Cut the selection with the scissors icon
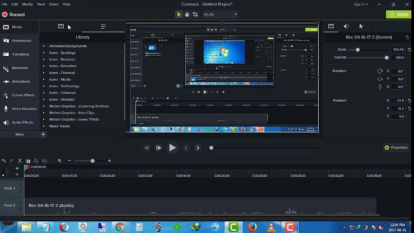The image size is (414, 233). click(20, 161)
